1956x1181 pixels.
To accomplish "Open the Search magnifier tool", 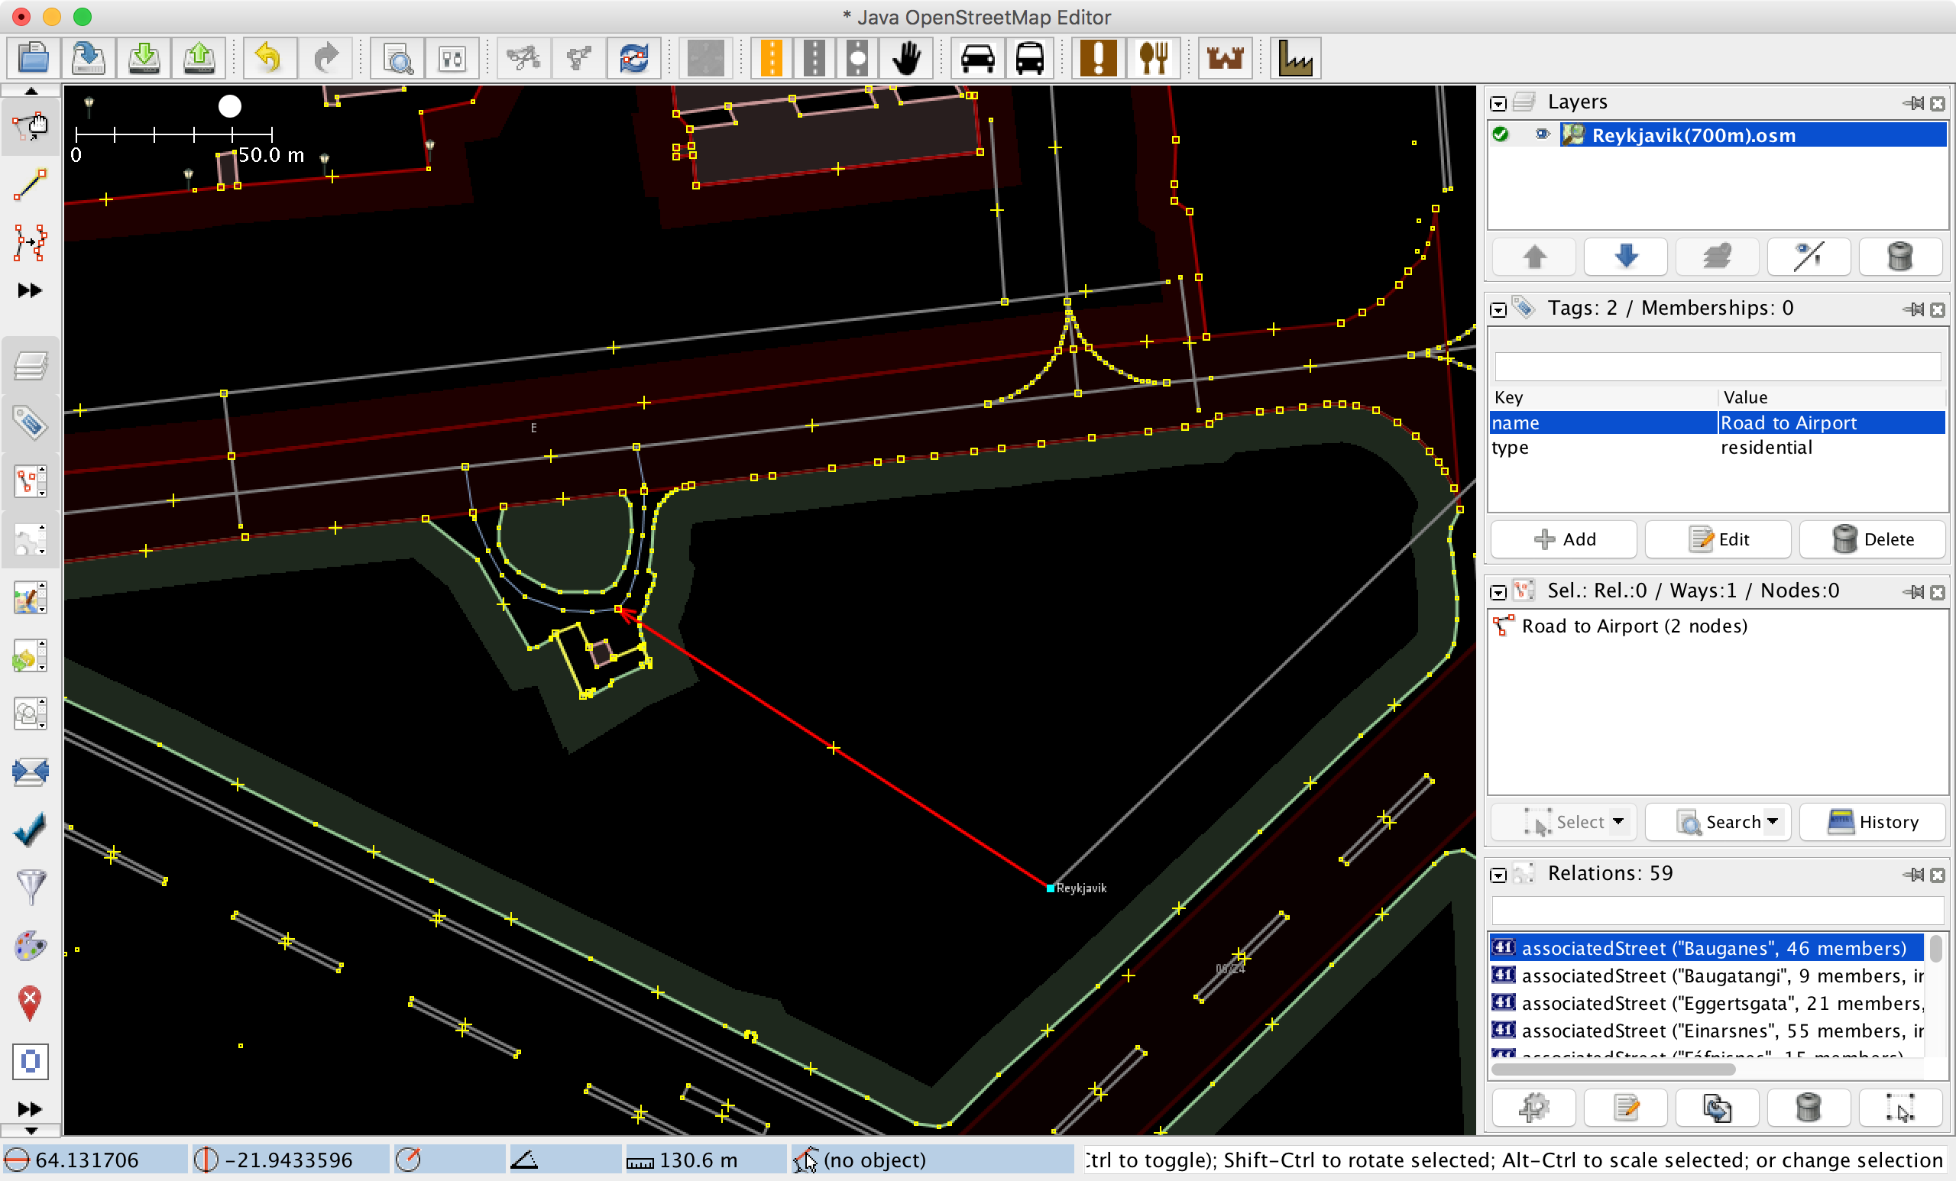I will pyautogui.click(x=397, y=58).
